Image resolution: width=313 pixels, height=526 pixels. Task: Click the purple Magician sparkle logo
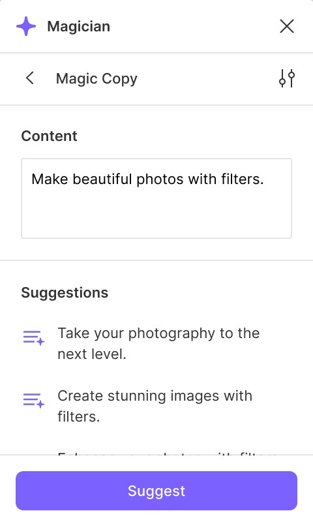point(26,26)
